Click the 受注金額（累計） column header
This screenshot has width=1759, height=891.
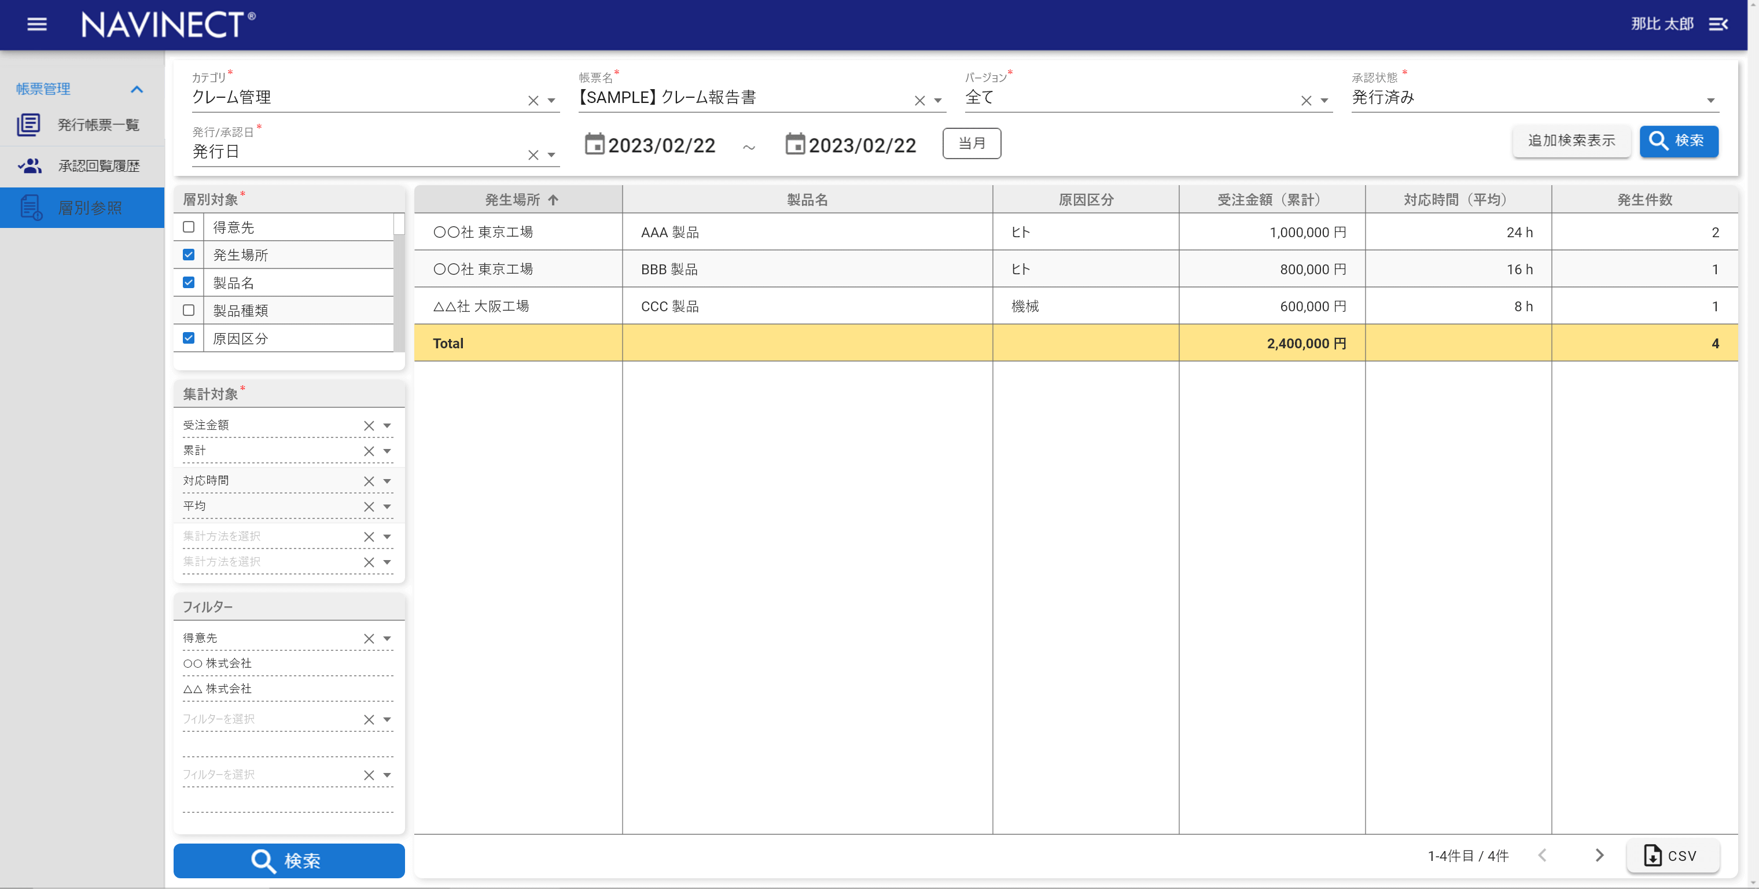coord(1272,200)
